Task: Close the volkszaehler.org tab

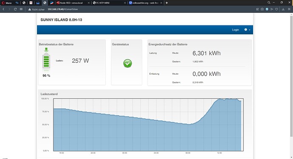Action: click(161, 3)
